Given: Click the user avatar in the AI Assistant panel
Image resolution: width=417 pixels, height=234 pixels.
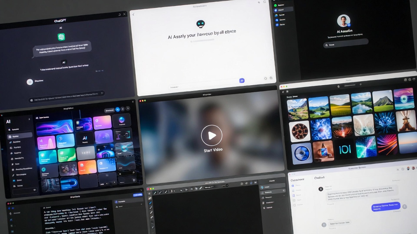Looking at the screenshot, I should click(344, 20).
